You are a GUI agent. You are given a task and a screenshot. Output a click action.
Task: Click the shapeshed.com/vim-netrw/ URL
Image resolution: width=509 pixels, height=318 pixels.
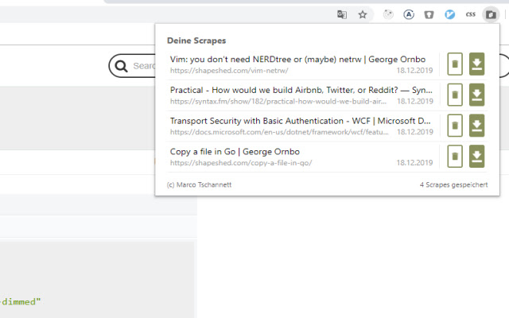229,71
